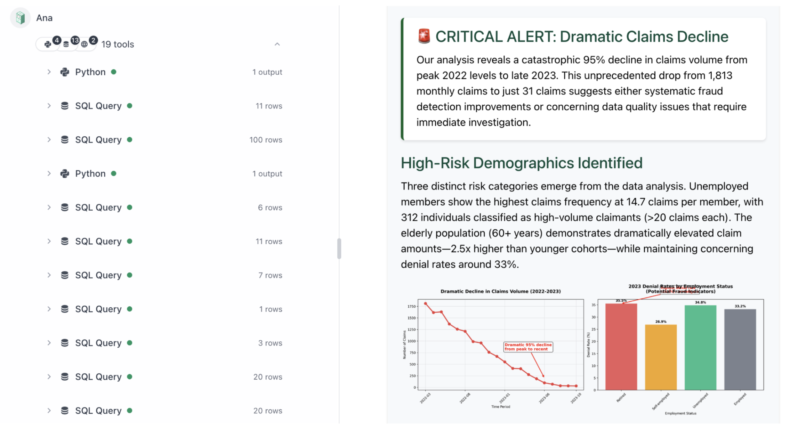
Task: Click the '1 output' label of second Python
Action: (267, 173)
